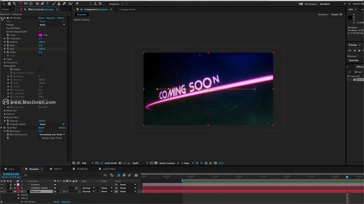Unlock the COMING SOON layer

pos(11,188)
